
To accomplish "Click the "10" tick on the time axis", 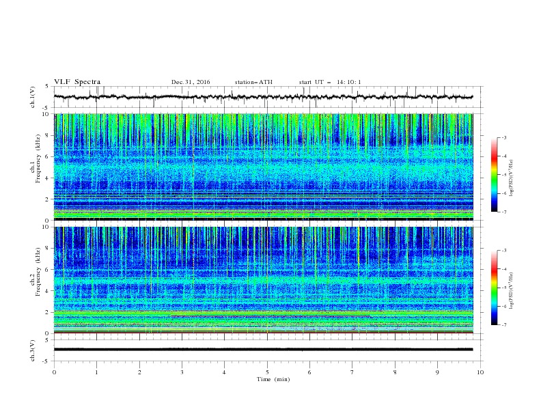I will coord(480,372).
